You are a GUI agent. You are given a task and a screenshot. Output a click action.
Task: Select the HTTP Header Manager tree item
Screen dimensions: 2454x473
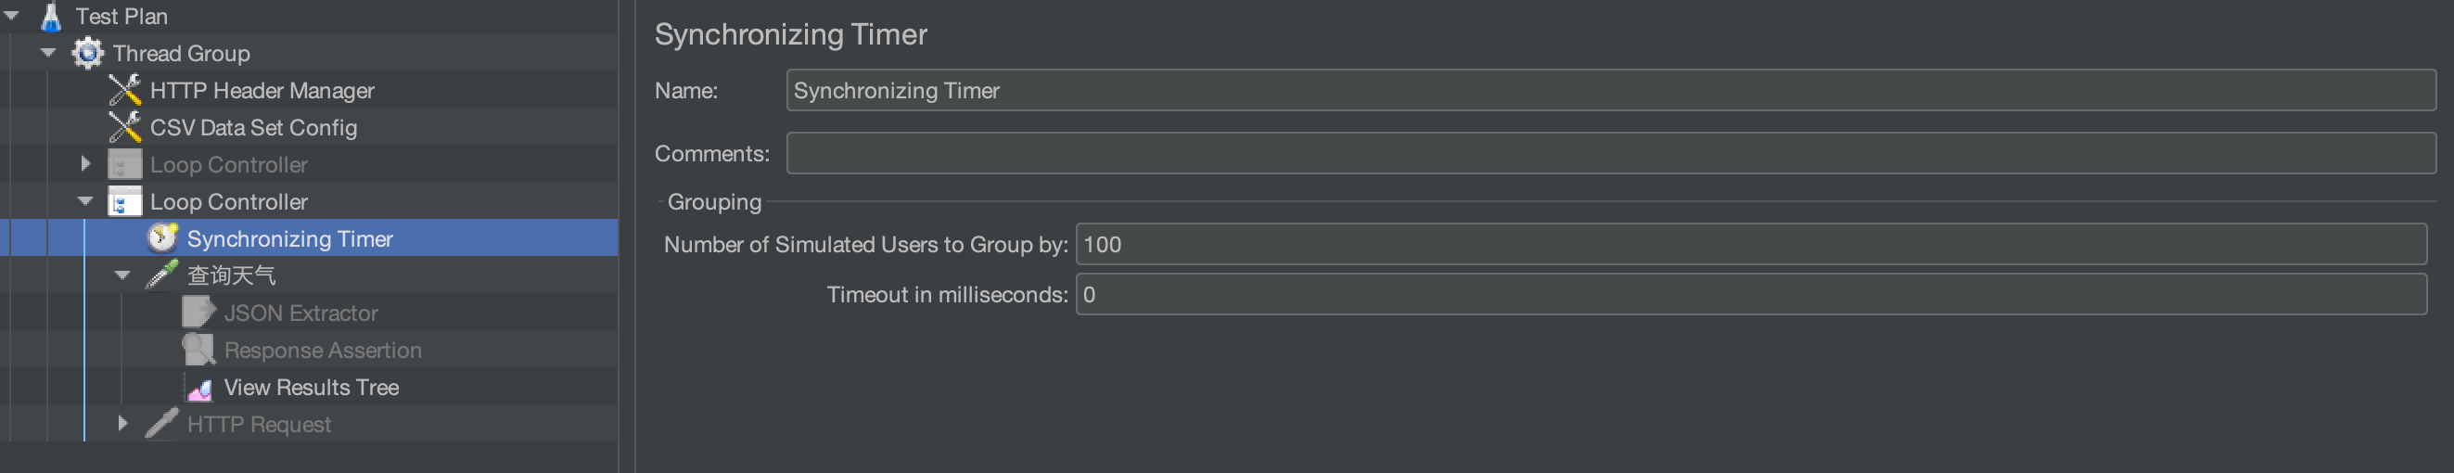pyautogui.click(x=262, y=90)
